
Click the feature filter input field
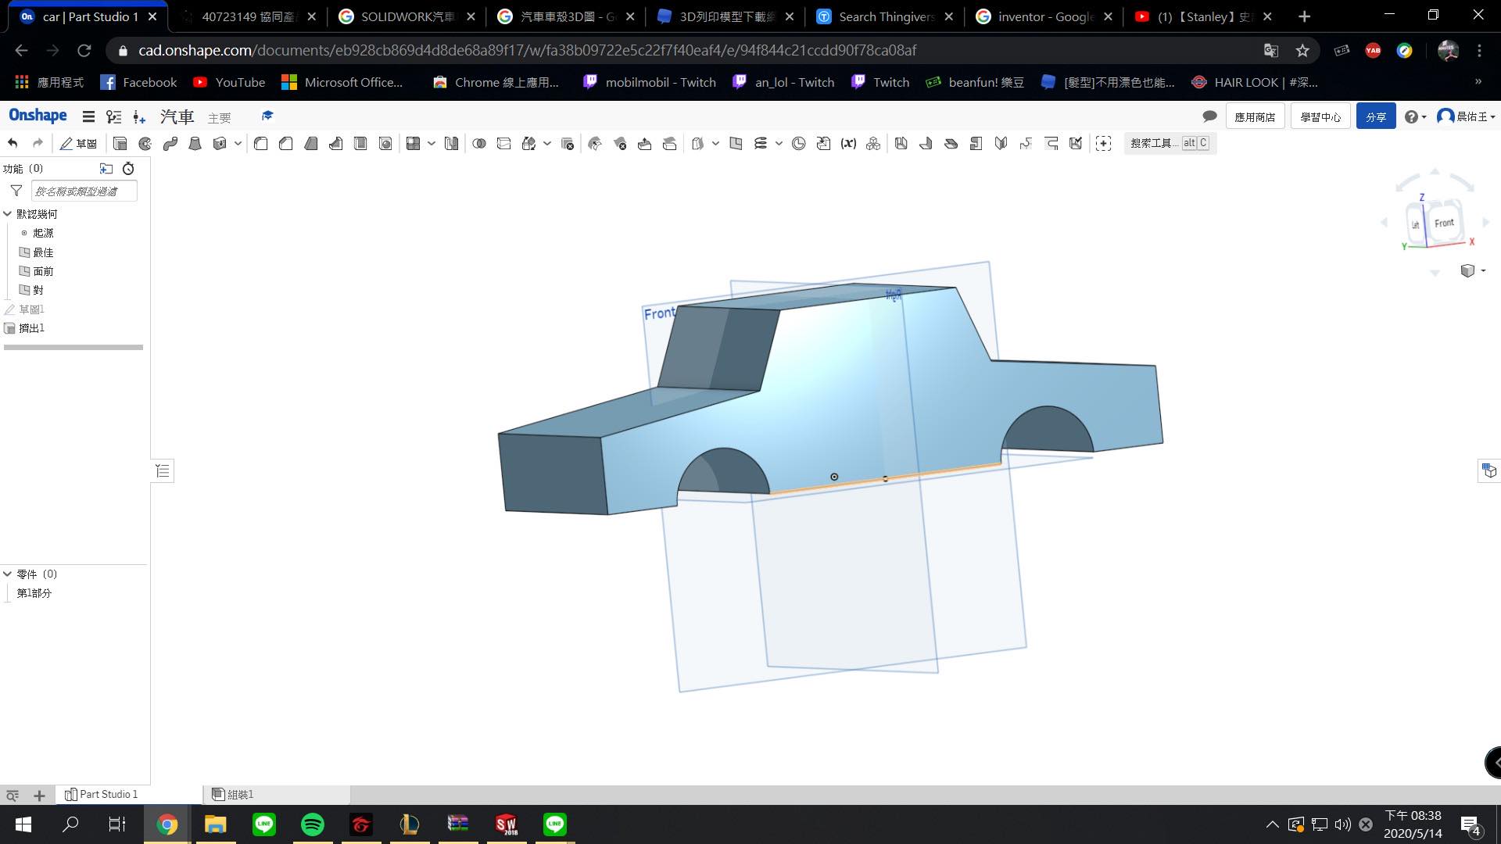pos(84,191)
